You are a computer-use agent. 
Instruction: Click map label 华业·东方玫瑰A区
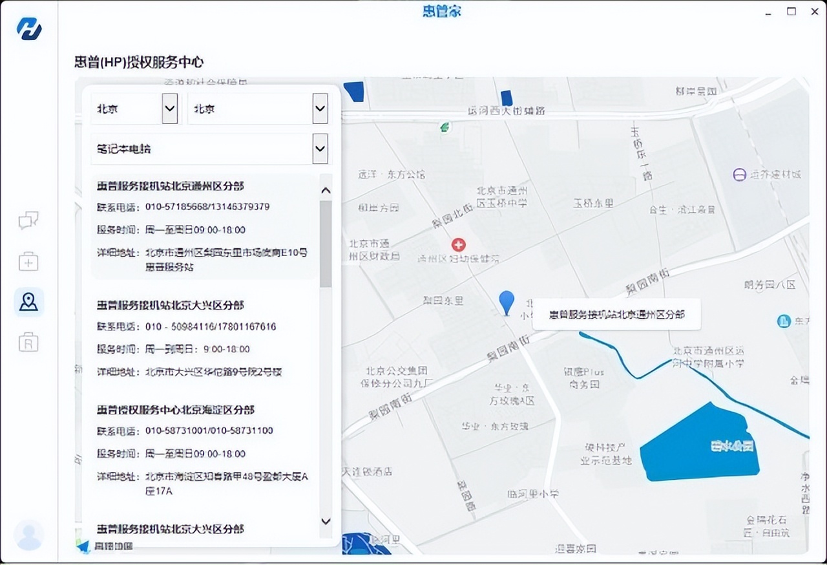[512, 394]
